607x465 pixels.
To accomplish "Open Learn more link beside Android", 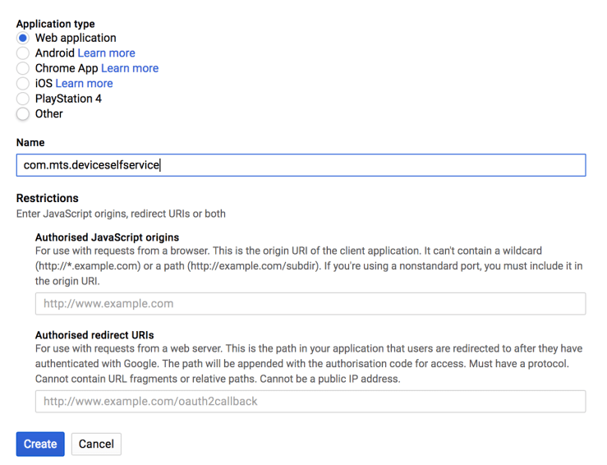I will [107, 53].
